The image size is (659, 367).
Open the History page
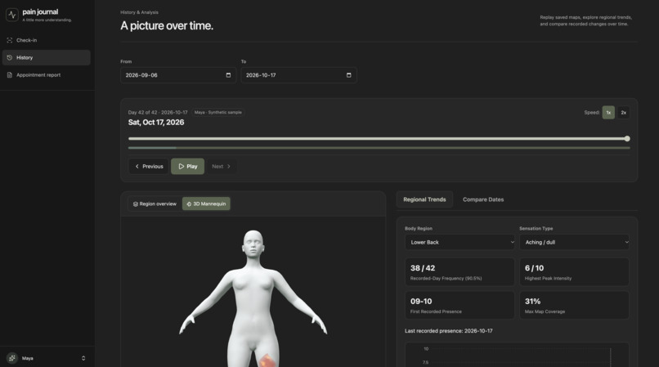pyautogui.click(x=47, y=57)
